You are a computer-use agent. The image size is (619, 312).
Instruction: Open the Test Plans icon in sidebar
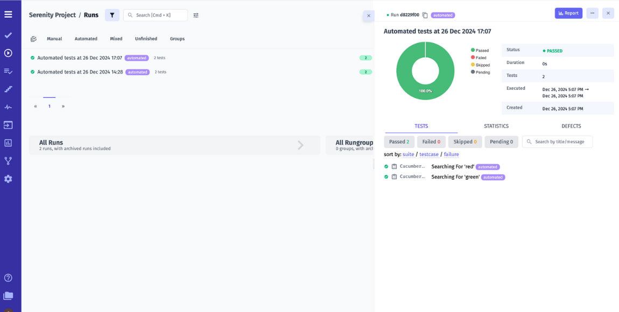click(8, 70)
